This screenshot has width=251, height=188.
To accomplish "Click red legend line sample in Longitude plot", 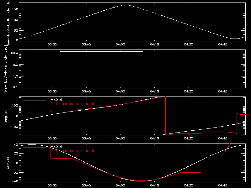I will (35, 105).
